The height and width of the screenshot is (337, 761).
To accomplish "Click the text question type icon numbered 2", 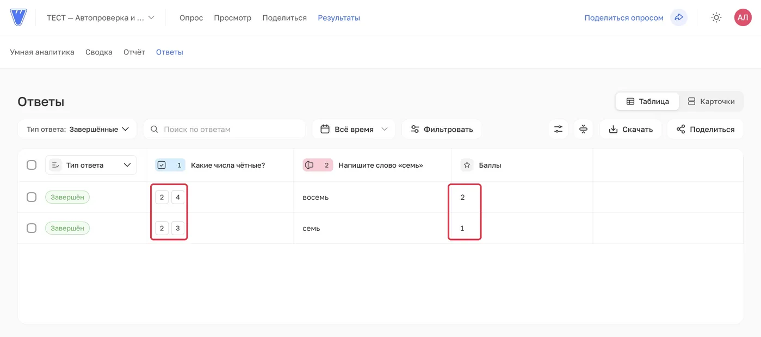I will [318, 165].
